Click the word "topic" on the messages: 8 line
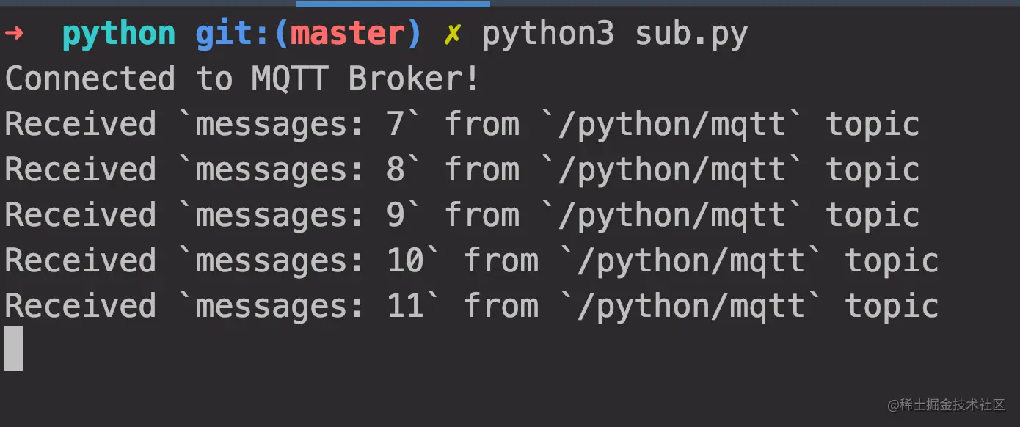1020x427 pixels. (x=873, y=170)
